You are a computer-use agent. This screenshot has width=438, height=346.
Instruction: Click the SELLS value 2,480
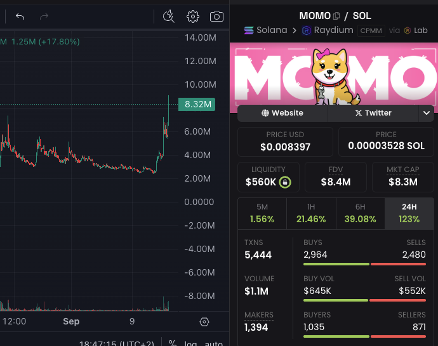414,255
